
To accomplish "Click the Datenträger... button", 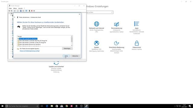I will pos(67,49).
